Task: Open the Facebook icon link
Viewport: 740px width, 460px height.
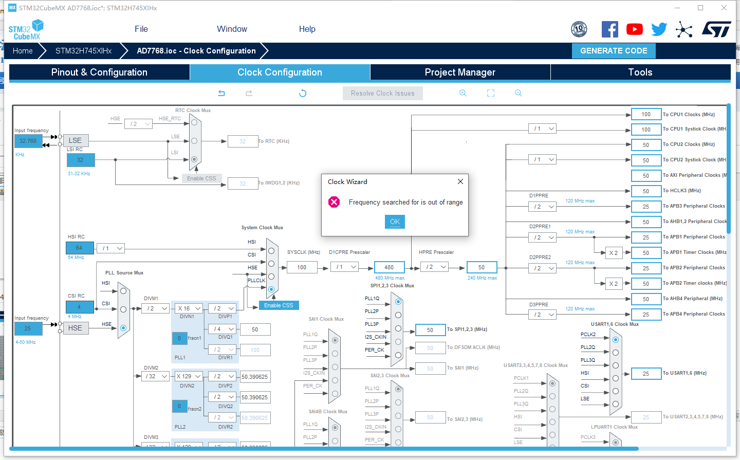Action: (610, 29)
